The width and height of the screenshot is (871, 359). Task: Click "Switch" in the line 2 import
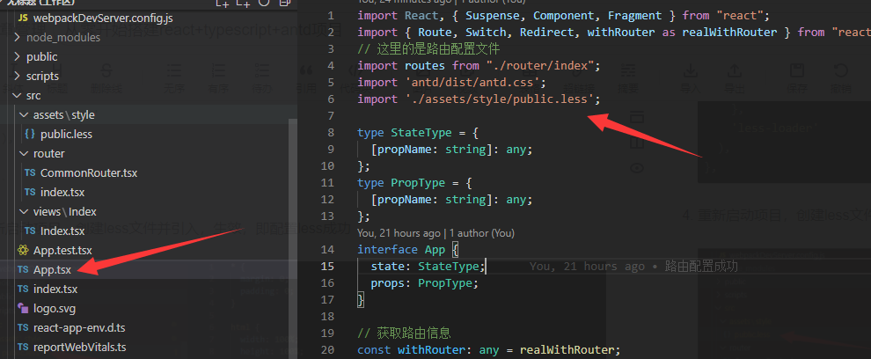coord(486,33)
